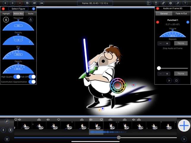This screenshot has width=191, height=143.
Task: Click the overlapping squares export icon
Action: tap(163, 3)
